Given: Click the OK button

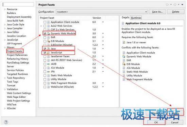Looking at the screenshot, I should click(156, 123).
